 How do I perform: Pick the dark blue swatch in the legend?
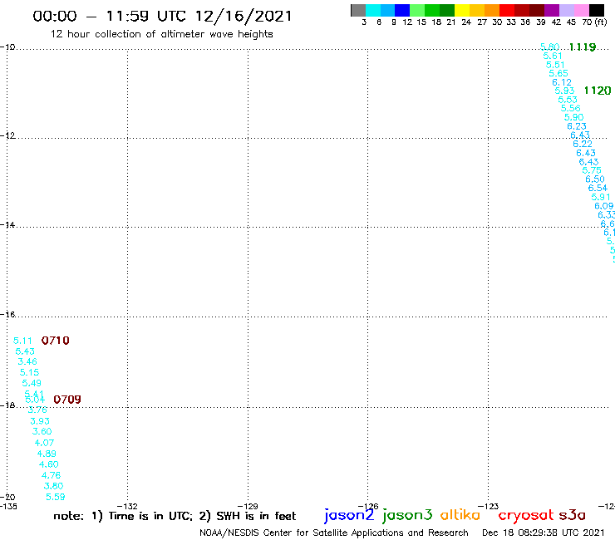click(x=402, y=10)
